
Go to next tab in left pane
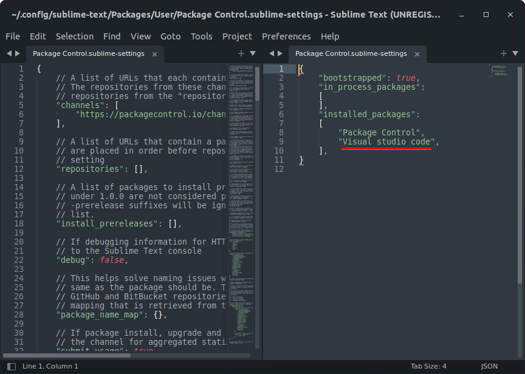click(18, 53)
